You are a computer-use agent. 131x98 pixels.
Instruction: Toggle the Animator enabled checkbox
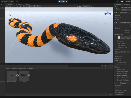118,83
